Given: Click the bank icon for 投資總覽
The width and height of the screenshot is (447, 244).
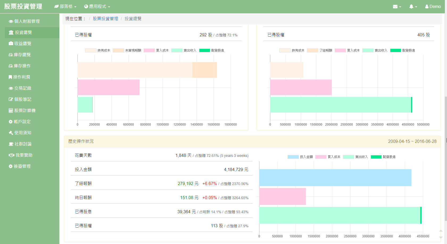Looking at the screenshot, I should click(x=11, y=32).
